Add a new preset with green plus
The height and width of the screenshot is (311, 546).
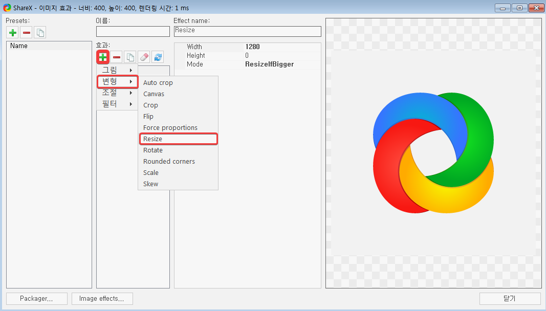13,33
